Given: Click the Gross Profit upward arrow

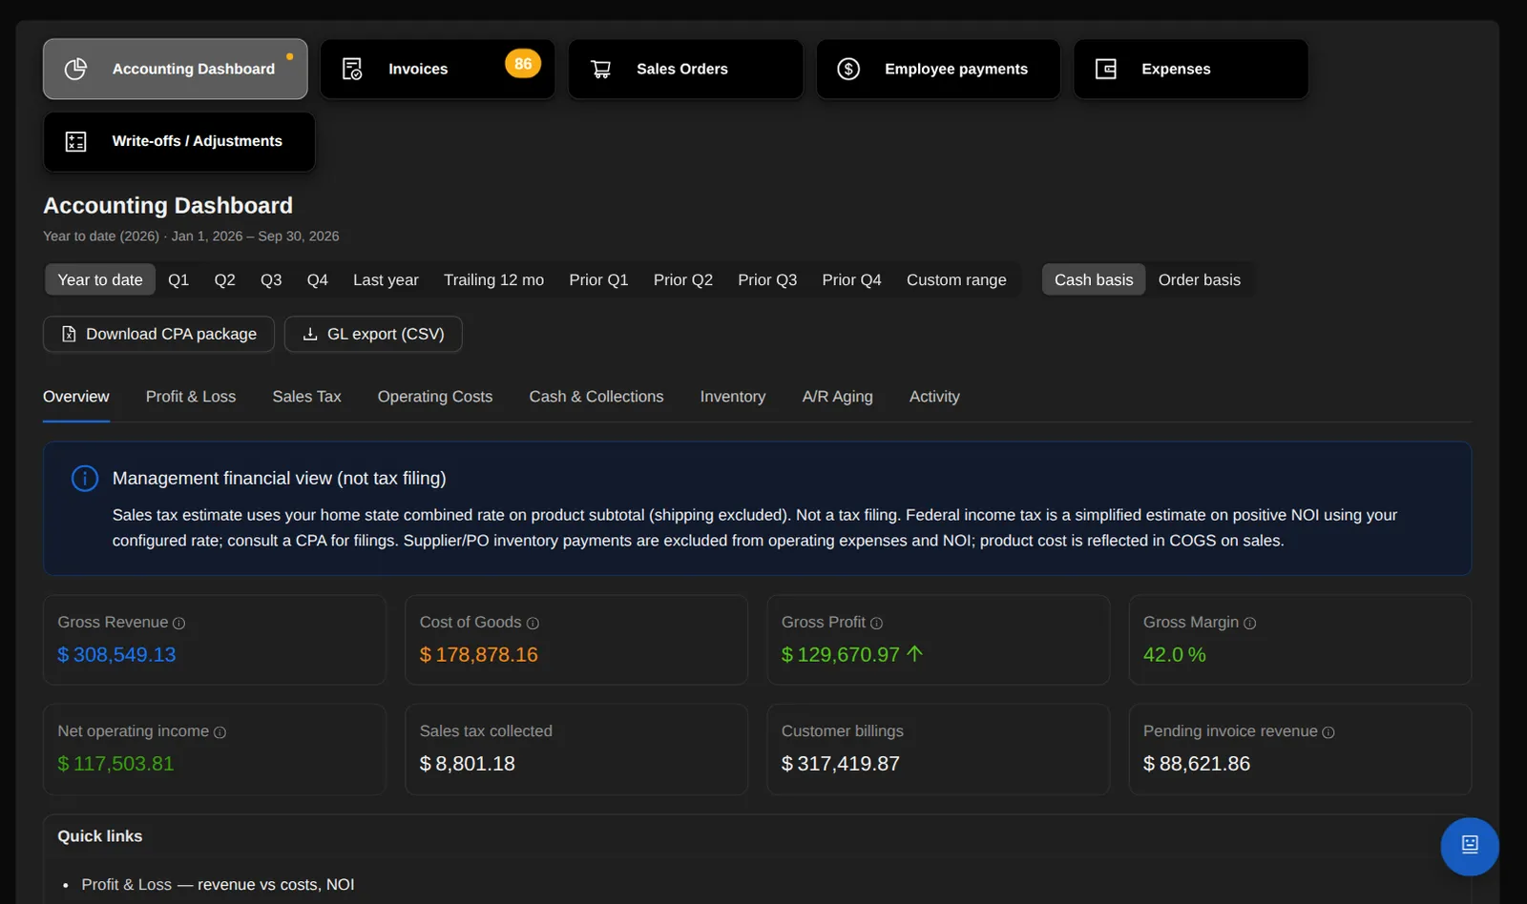Looking at the screenshot, I should [x=914, y=654].
